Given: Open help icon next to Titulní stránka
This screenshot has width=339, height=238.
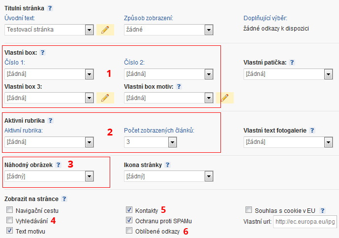Looking at the screenshot, I should tap(50, 9).
